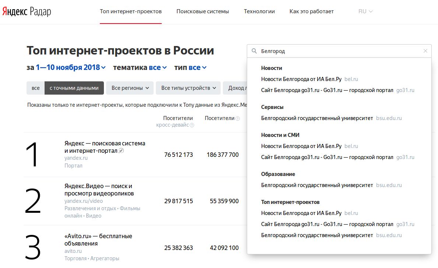Open bel.ru result under Новости

click(309, 79)
